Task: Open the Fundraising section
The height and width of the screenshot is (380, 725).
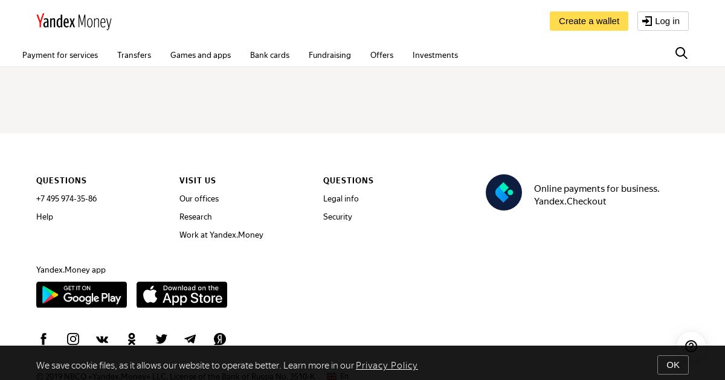Action: 330,55
